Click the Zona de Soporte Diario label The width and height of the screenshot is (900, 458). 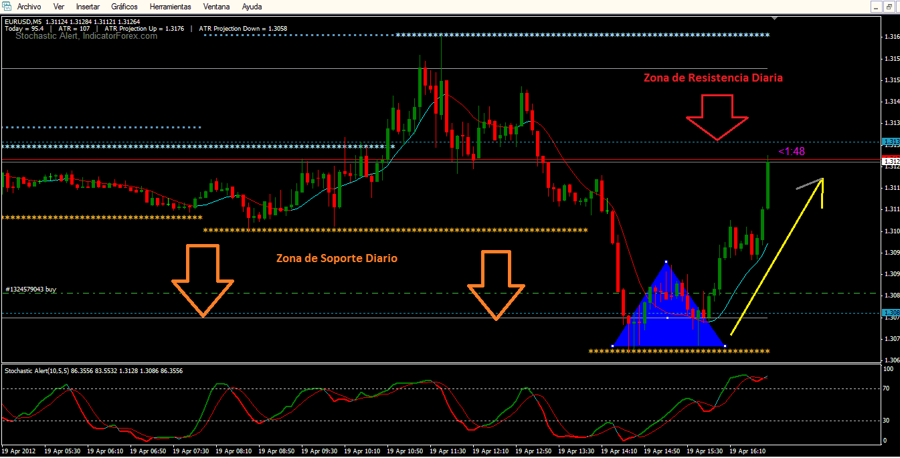[x=337, y=258]
